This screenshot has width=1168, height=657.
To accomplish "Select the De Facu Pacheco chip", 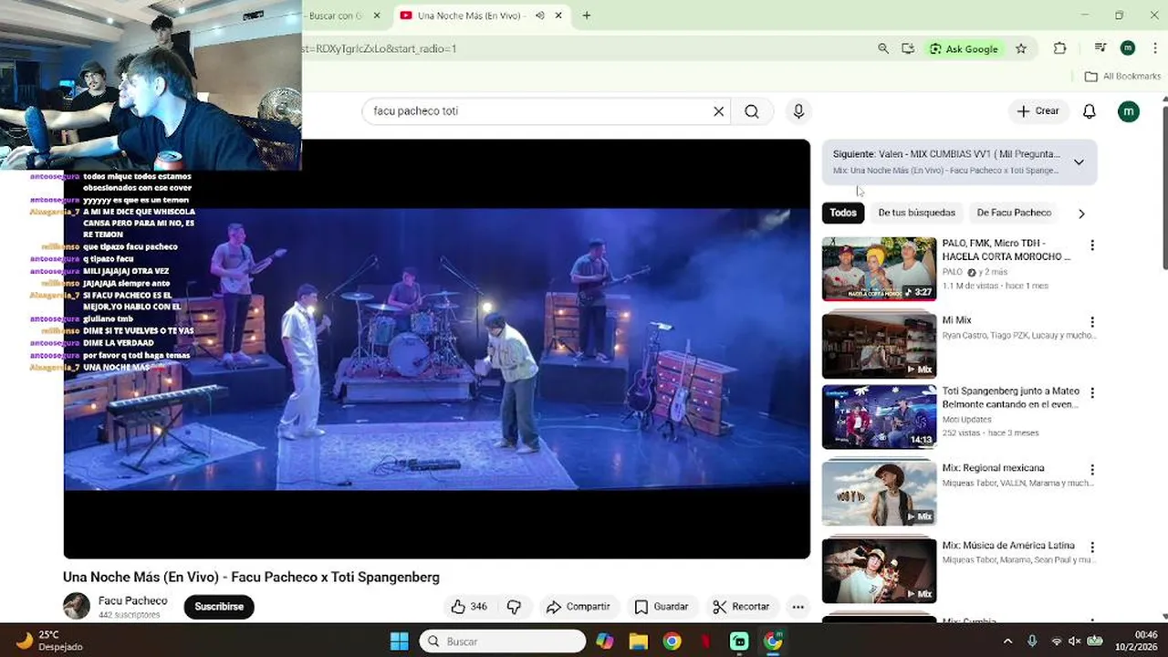I will pyautogui.click(x=1014, y=213).
